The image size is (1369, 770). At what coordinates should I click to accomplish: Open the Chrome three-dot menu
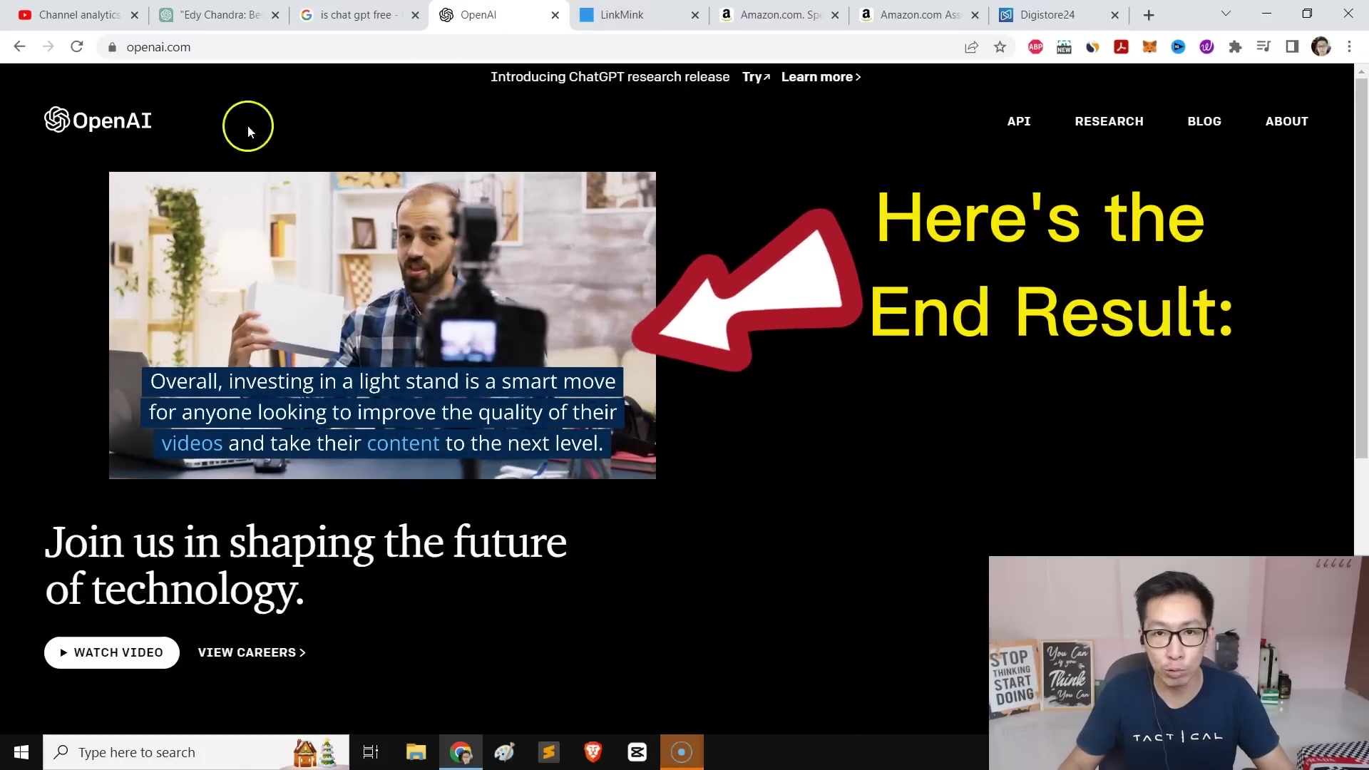(x=1349, y=47)
